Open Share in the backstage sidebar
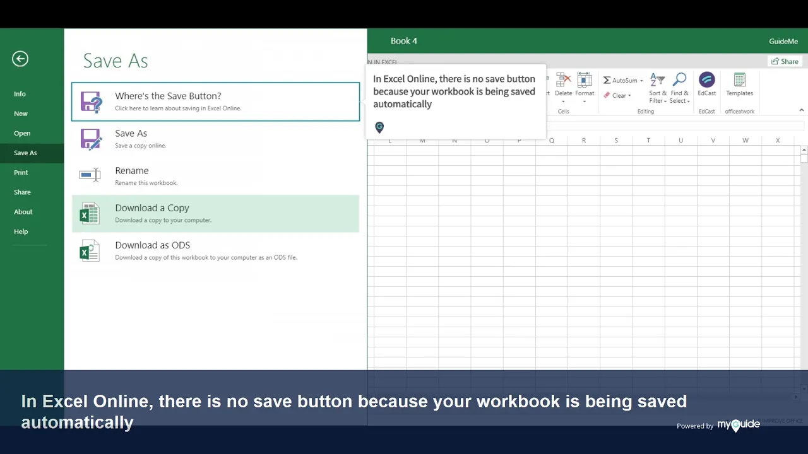808x454 pixels. click(22, 192)
